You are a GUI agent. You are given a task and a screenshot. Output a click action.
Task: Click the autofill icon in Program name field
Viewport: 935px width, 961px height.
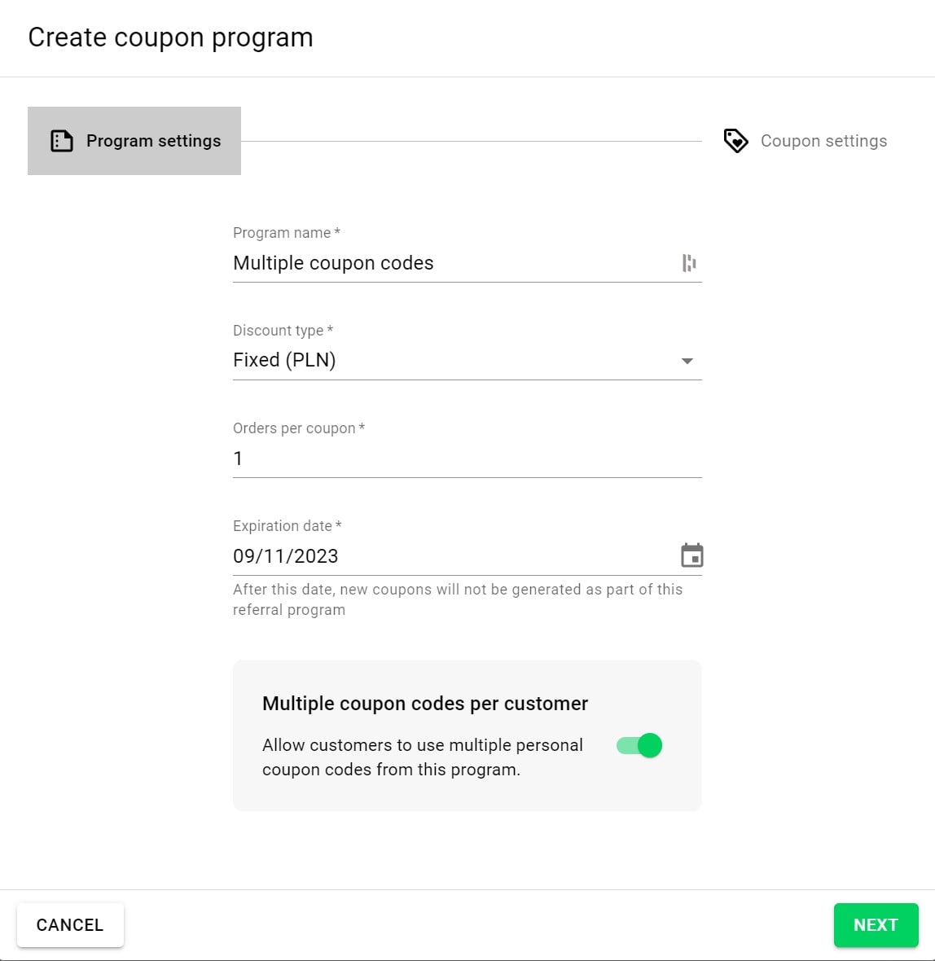pos(689,263)
